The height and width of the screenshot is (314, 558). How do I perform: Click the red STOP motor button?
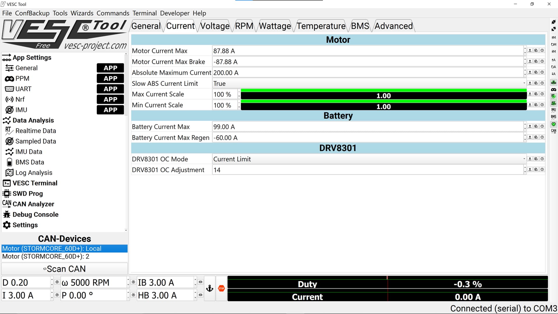tap(221, 288)
